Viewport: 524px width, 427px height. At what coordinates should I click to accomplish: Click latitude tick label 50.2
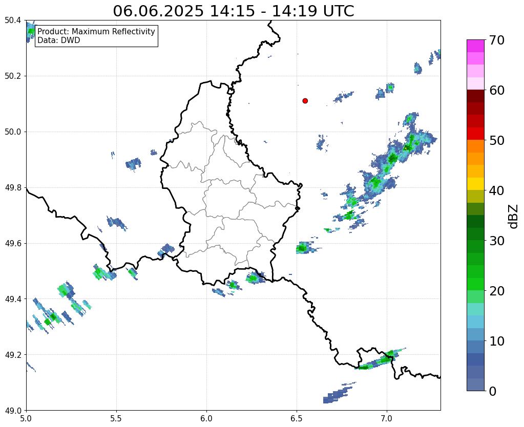pyautogui.click(x=13, y=76)
